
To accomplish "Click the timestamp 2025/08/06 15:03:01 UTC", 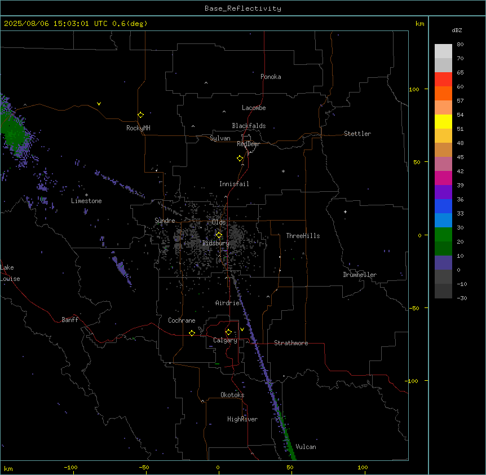I will point(55,24).
